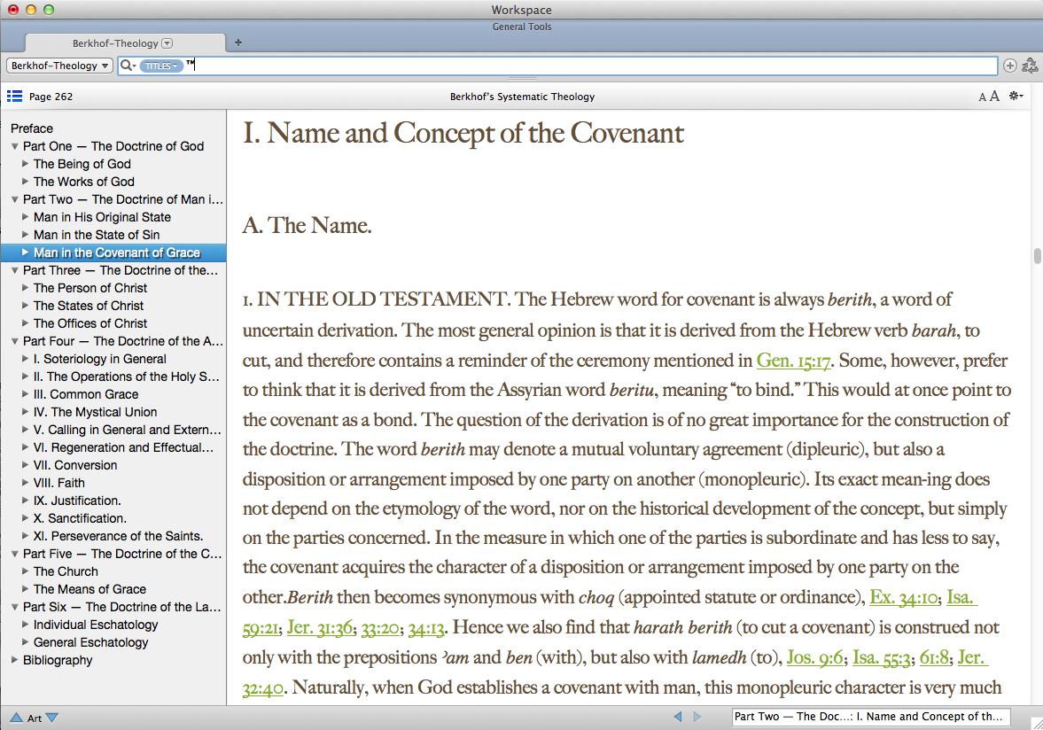Click the Art down arrow navigation button
Screen dimensions: 1043x730
coord(51,718)
